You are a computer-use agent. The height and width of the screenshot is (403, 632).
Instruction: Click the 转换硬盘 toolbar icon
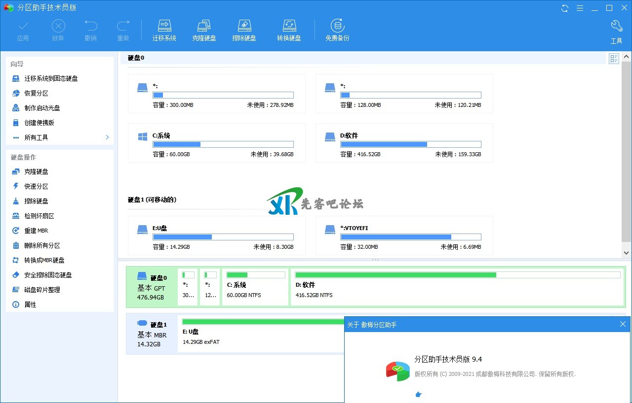point(289,31)
